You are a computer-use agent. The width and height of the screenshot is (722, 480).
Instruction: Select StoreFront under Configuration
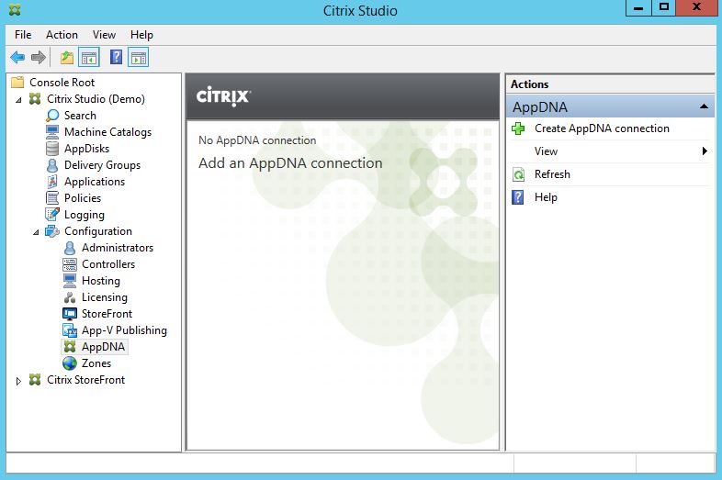107,314
